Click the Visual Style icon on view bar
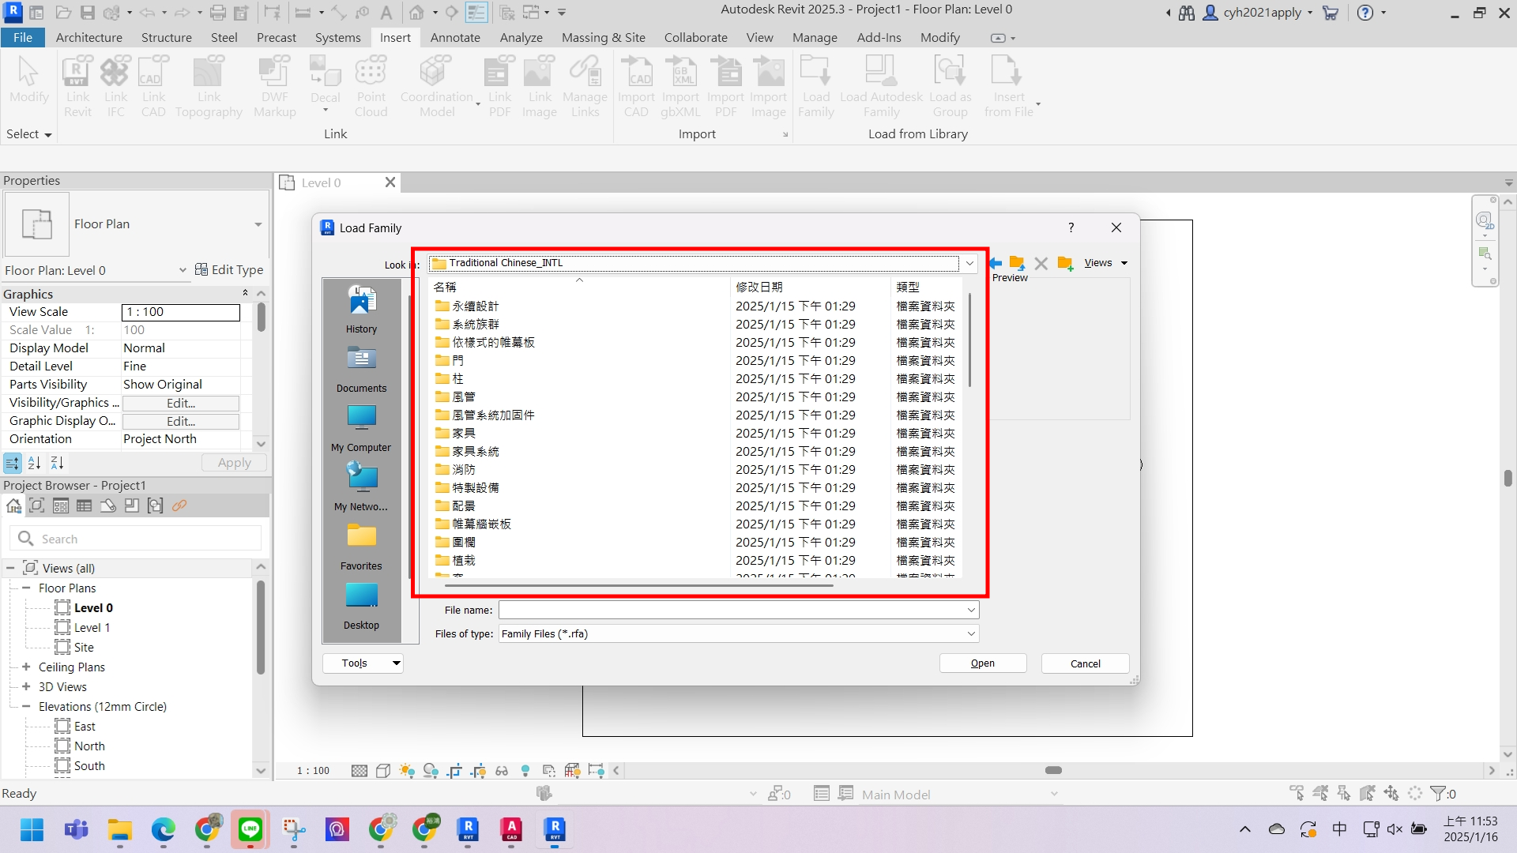The width and height of the screenshot is (1517, 853). click(x=383, y=770)
